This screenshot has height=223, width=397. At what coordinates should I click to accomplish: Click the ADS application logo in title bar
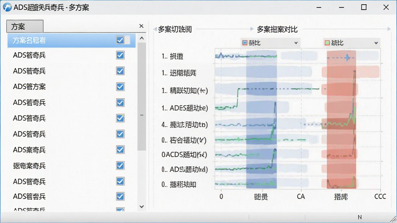7,7
